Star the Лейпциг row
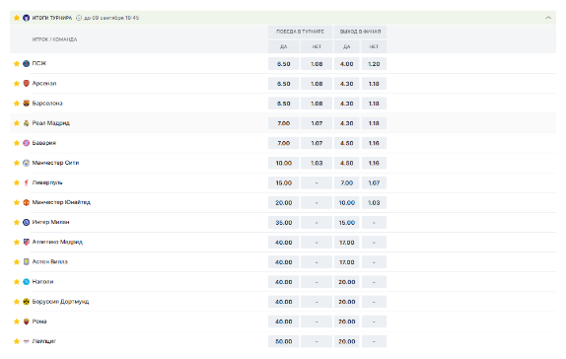The width and height of the screenshot is (566, 359). (17, 341)
